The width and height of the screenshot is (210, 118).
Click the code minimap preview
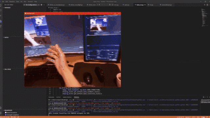pyautogui.click(x=204, y=18)
